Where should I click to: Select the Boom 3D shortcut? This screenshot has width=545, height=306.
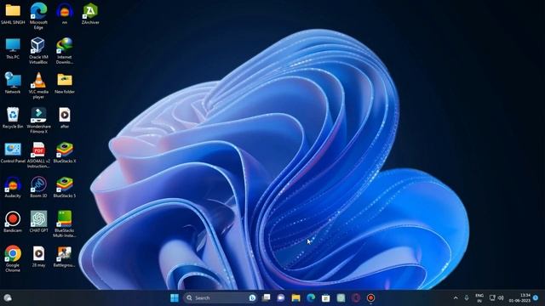tap(38, 187)
